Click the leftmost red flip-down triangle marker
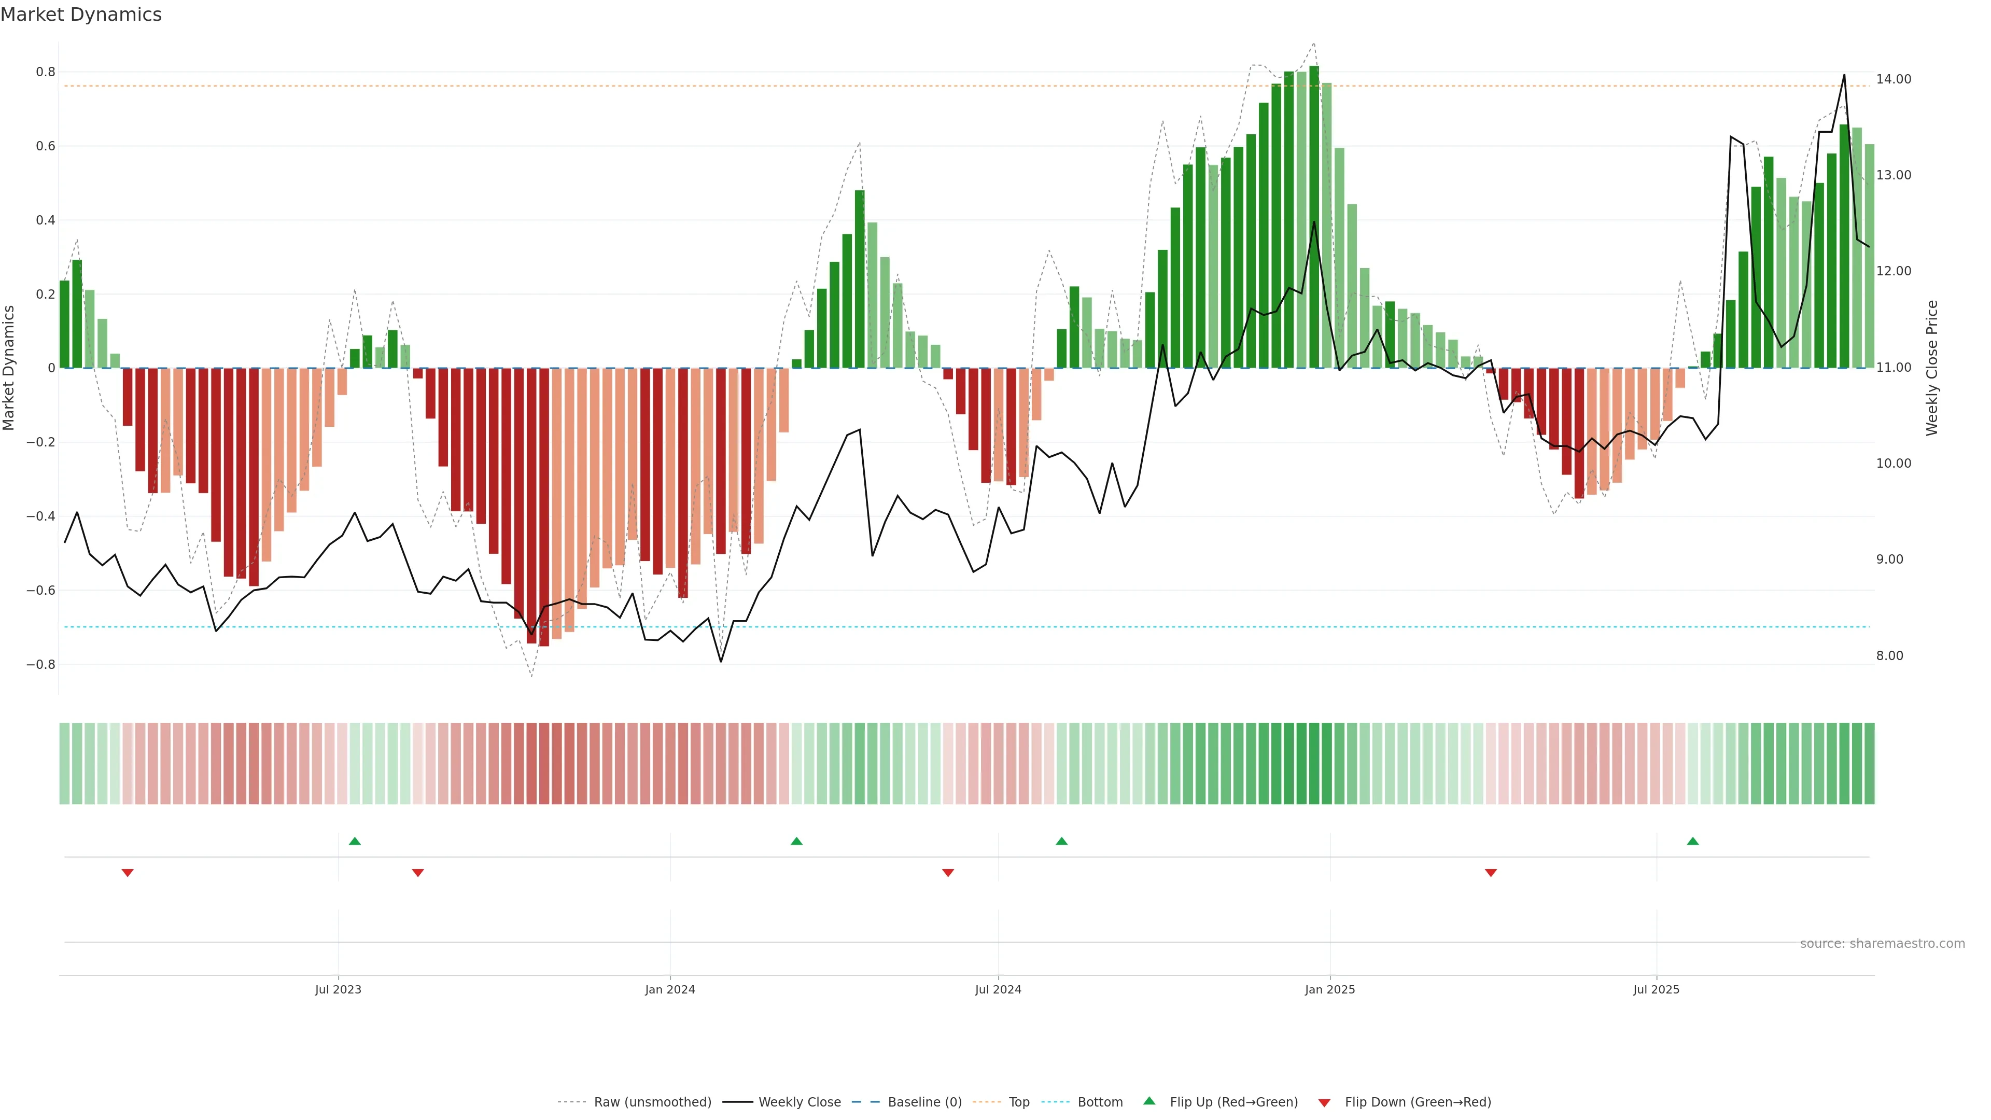This screenshot has height=1120, width=1991. tap(128, 873)
